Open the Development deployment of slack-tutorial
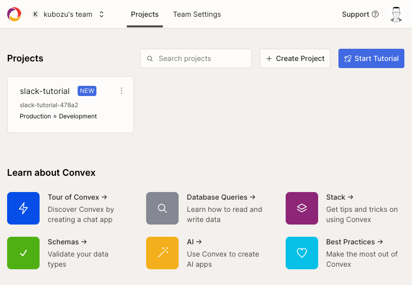The height and width of the screenshot is (285, 412). pos(78,116)
